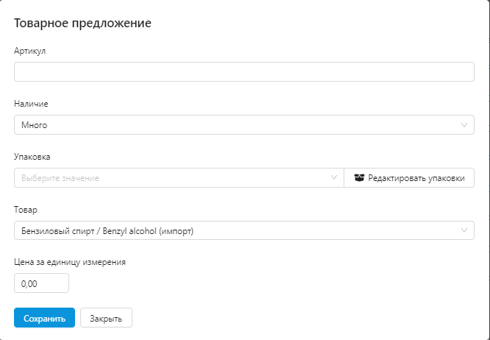Screen dimensions: 490x340
Task: Click the Наличие field label
Action: pos(31,104)
